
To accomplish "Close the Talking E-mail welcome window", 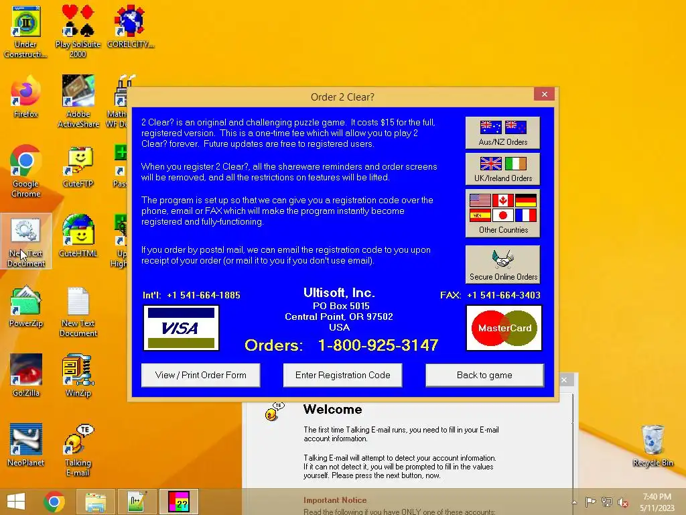I will 564,380.
